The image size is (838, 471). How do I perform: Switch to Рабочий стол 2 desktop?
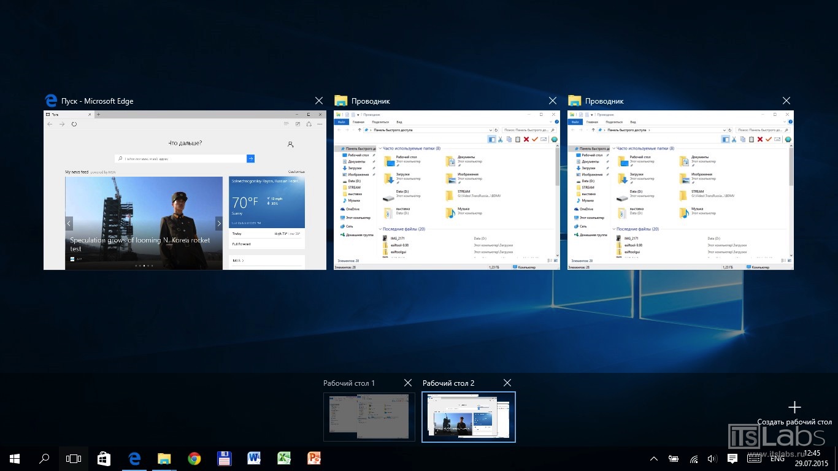469,416
